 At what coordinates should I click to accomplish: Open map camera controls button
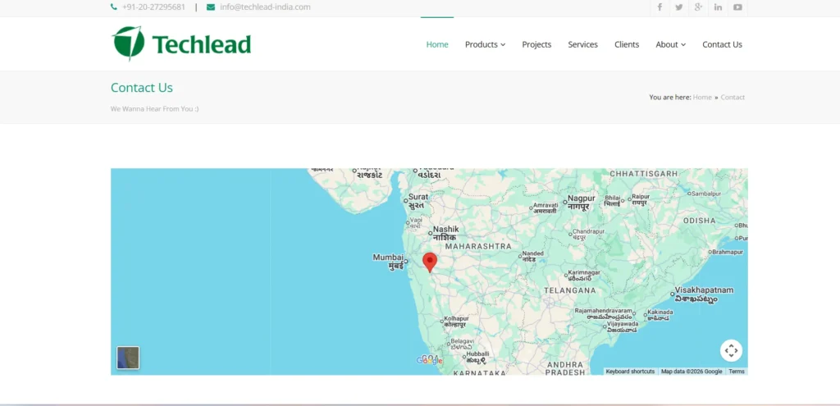coord(731,351)
